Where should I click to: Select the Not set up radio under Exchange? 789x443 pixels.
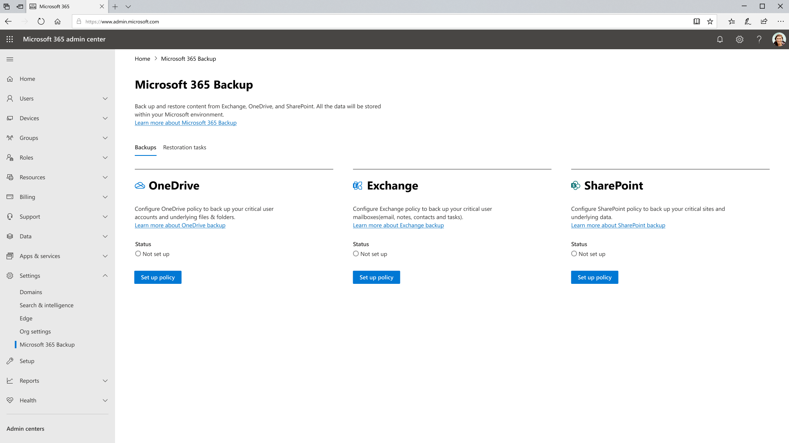(356, 253)
